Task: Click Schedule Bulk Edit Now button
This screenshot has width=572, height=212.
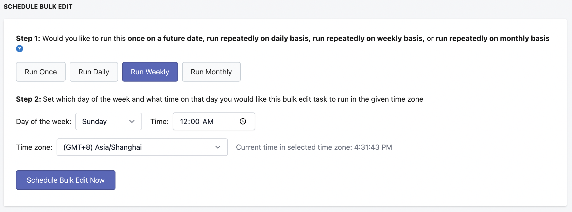Action: pyautogui.click(x=66, y=180)
